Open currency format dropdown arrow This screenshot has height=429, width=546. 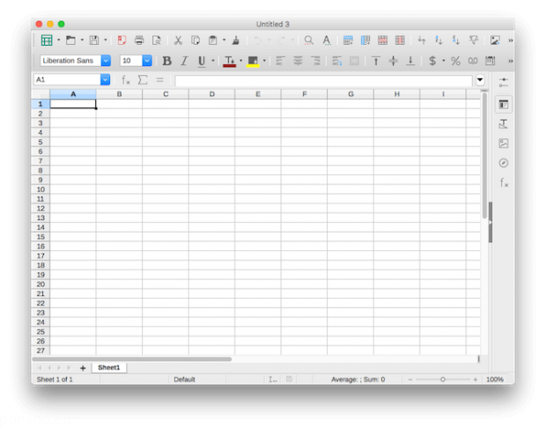pos(443,61)
